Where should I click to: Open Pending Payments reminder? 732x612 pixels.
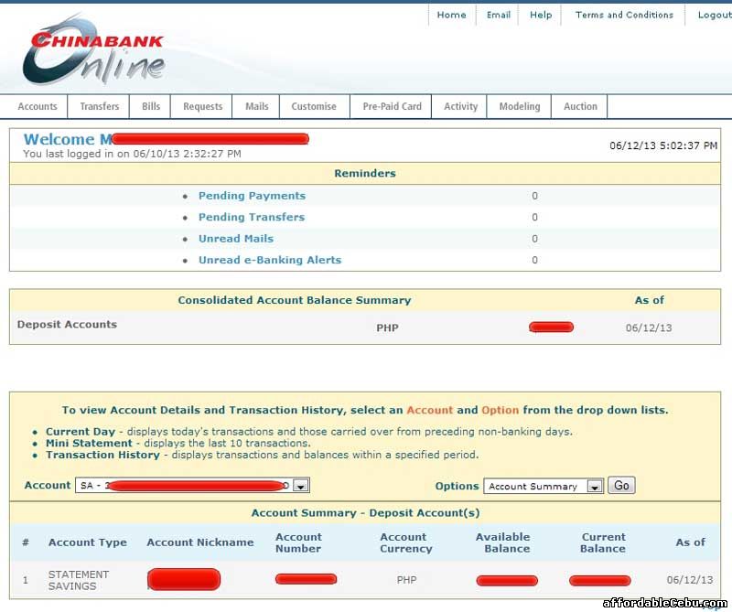click(253, 196)
